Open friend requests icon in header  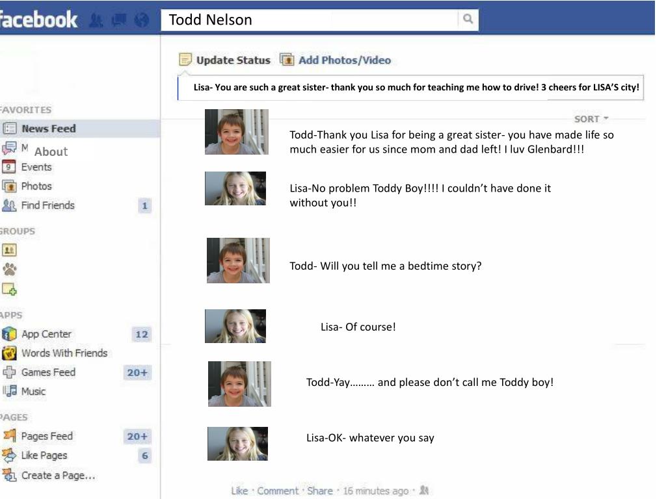pyautogui.click(x=96, y=20)
